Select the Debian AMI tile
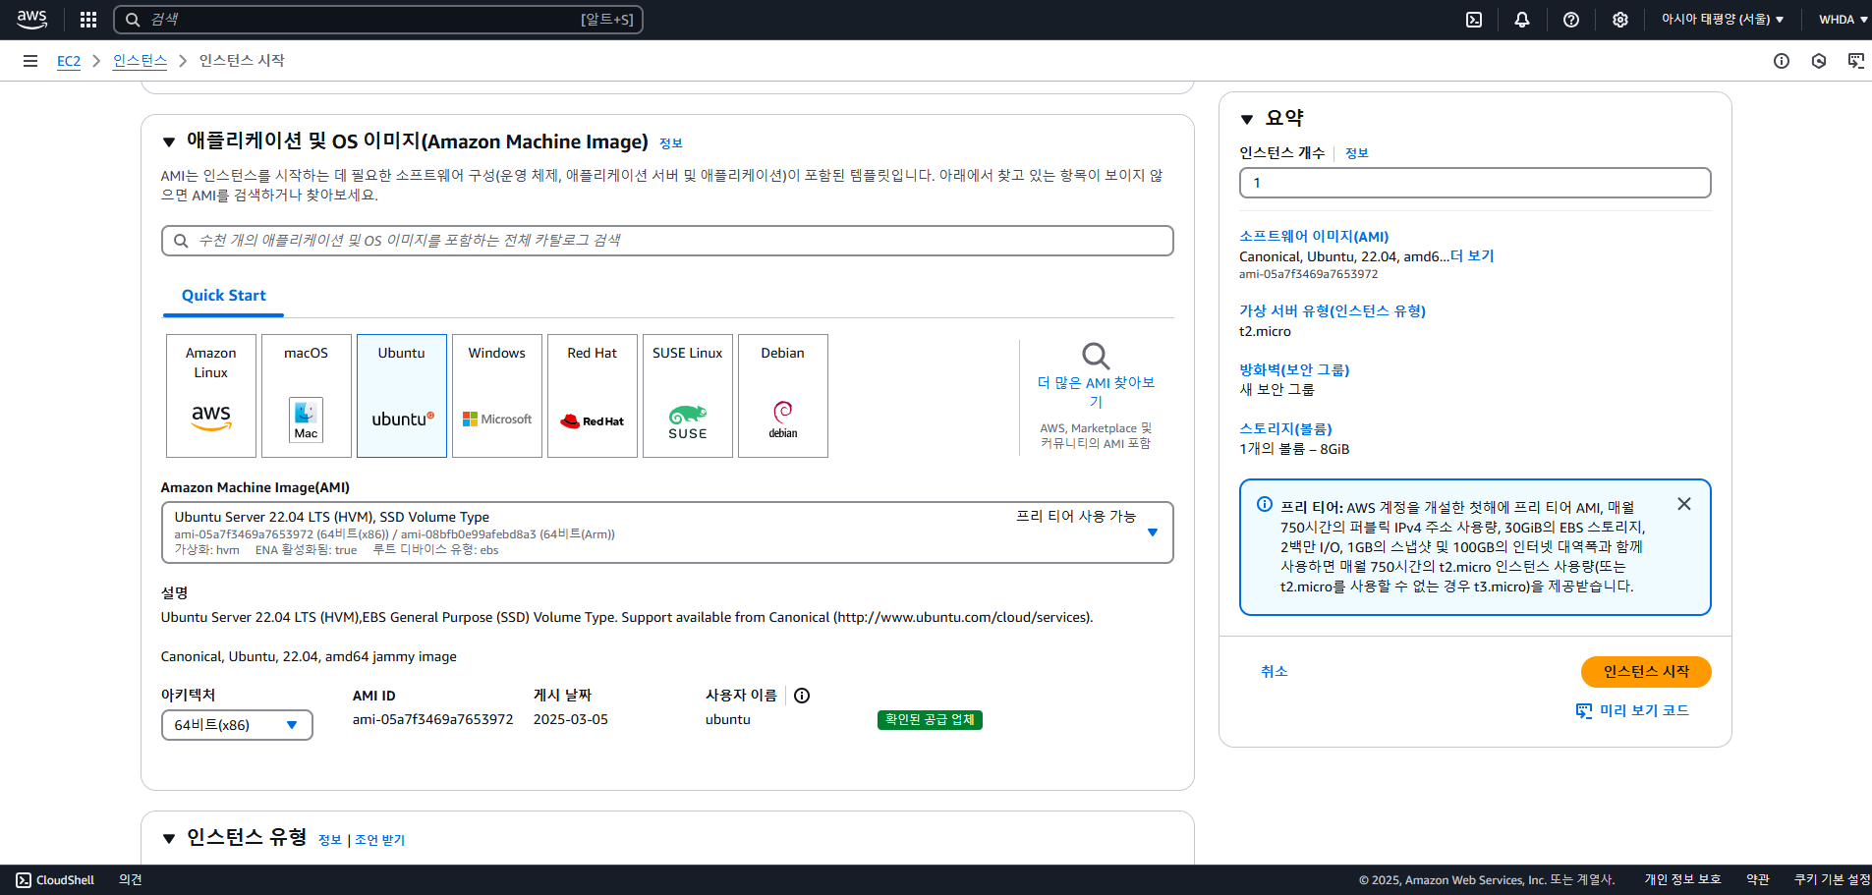 pos(783,396)
